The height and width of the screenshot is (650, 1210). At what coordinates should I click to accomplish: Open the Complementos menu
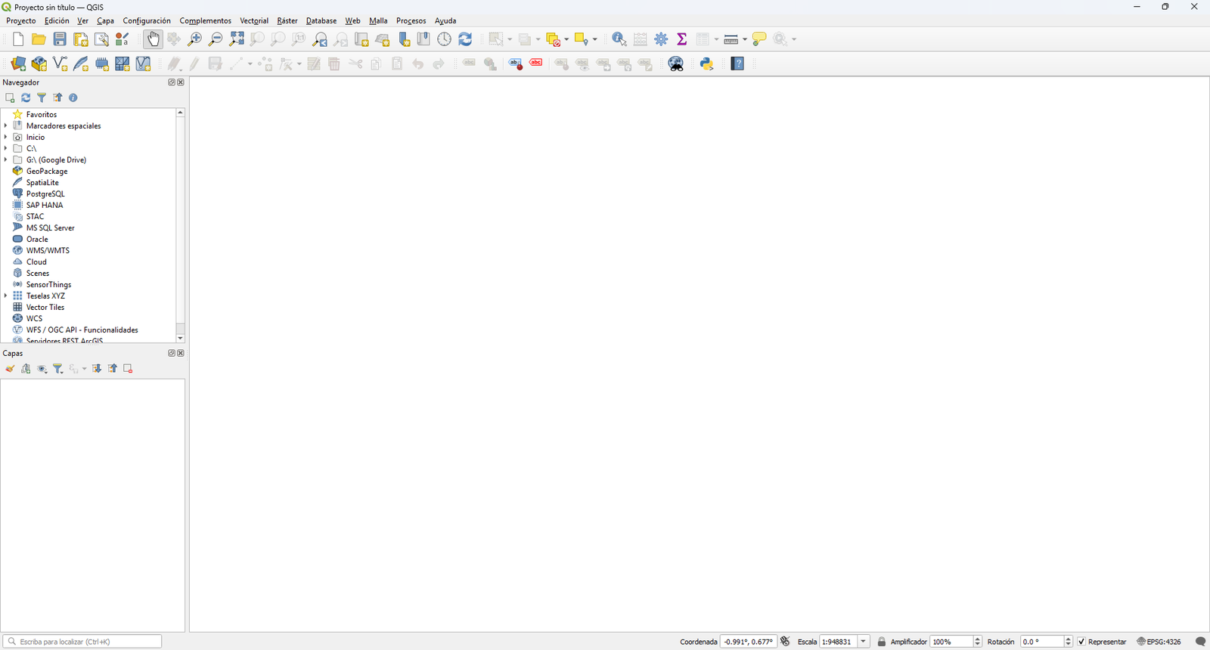(206, 20)
